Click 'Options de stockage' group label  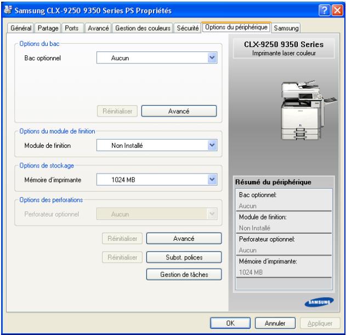[47, 165]
